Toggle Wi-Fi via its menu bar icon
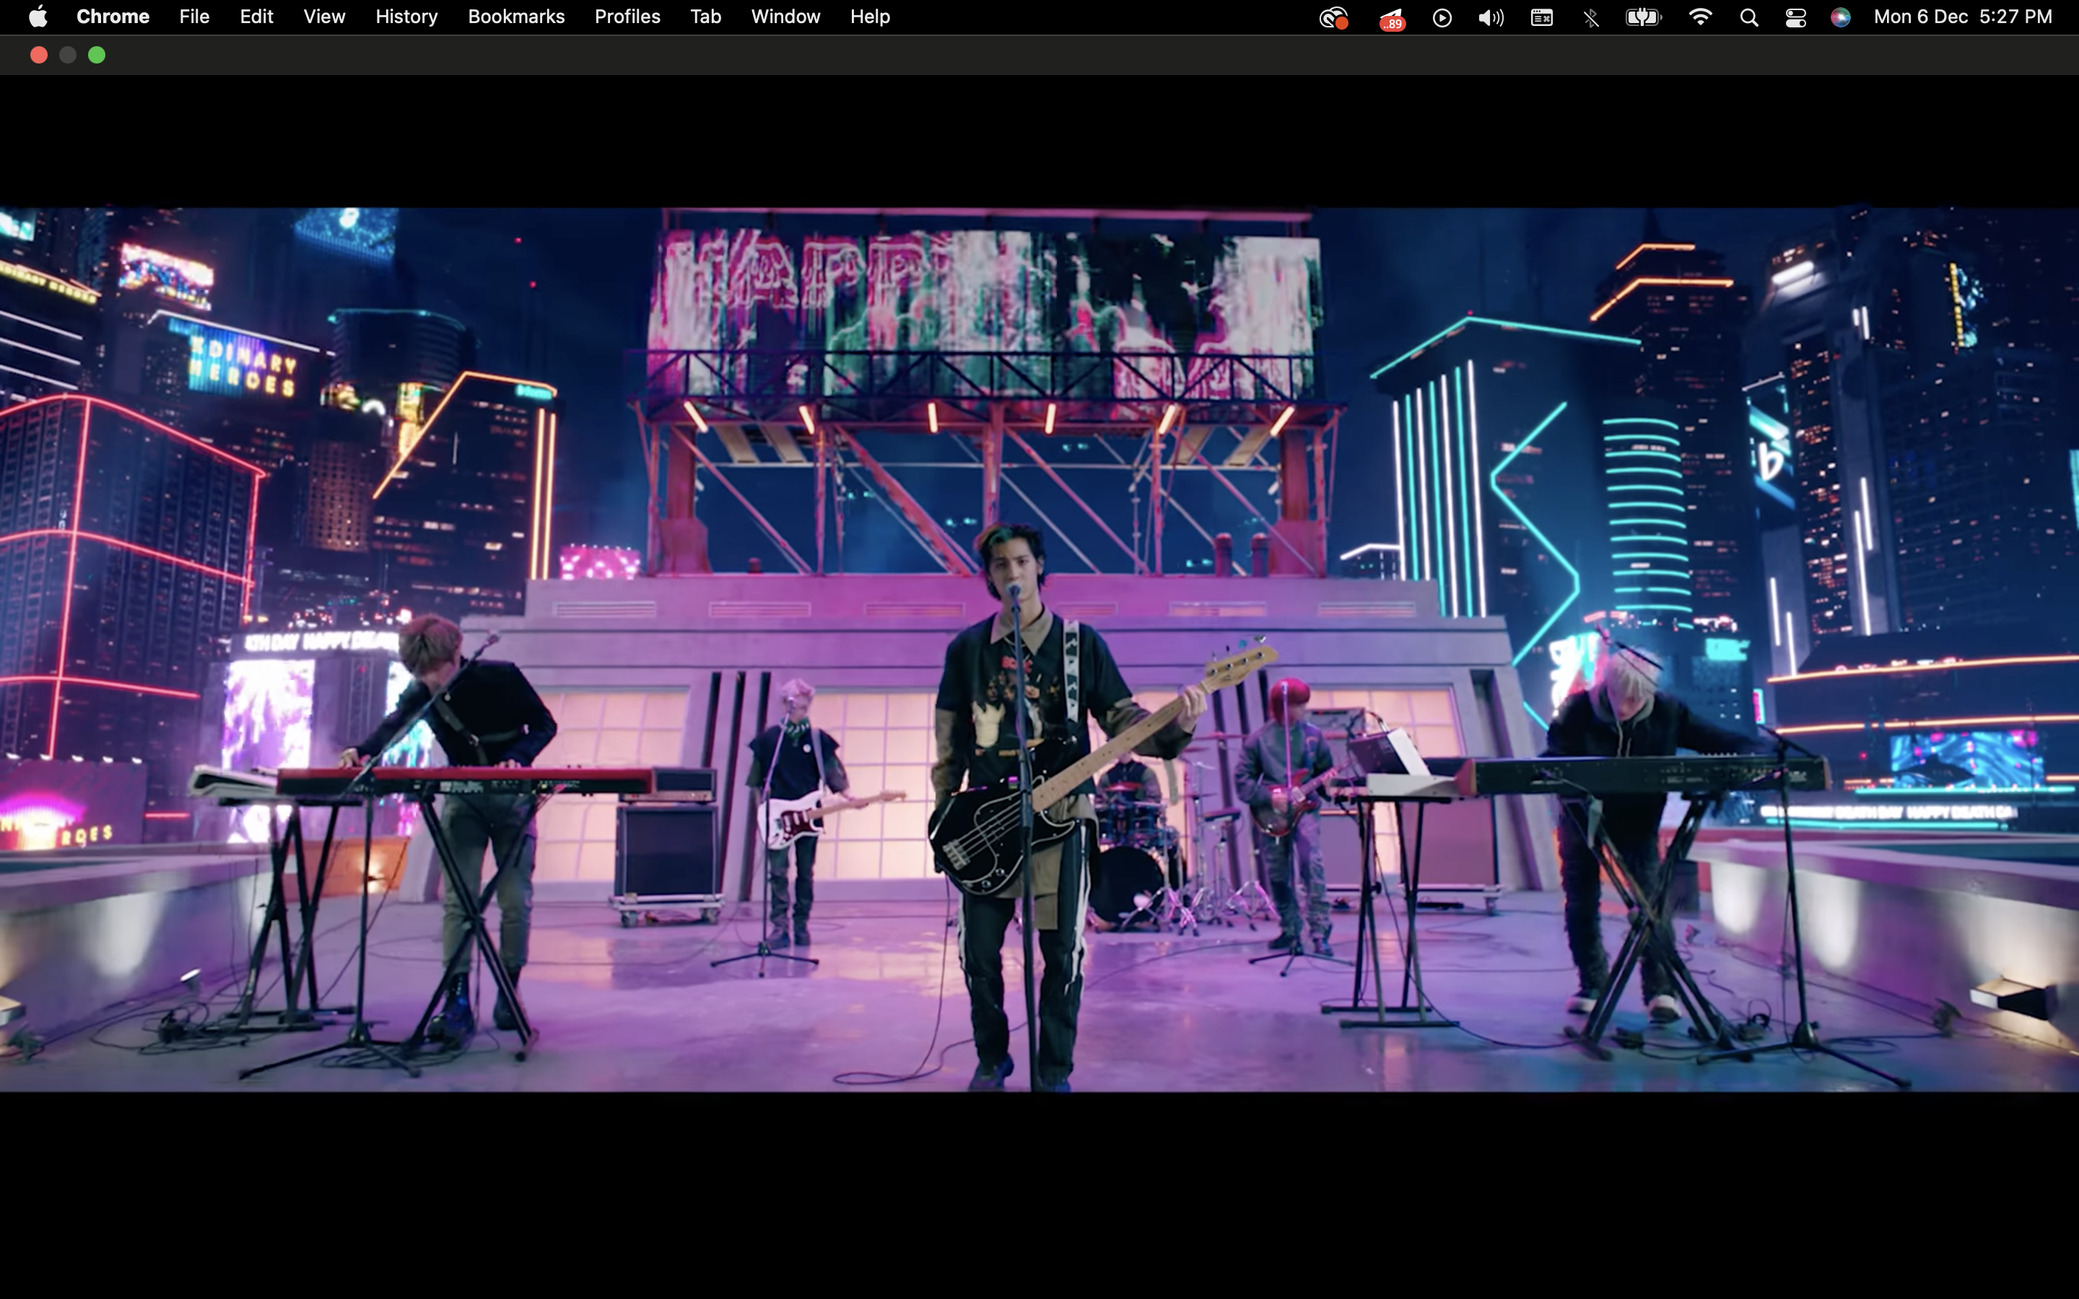The width and height of the screenshot is (2079, 1299). (x=1700, y=17)
